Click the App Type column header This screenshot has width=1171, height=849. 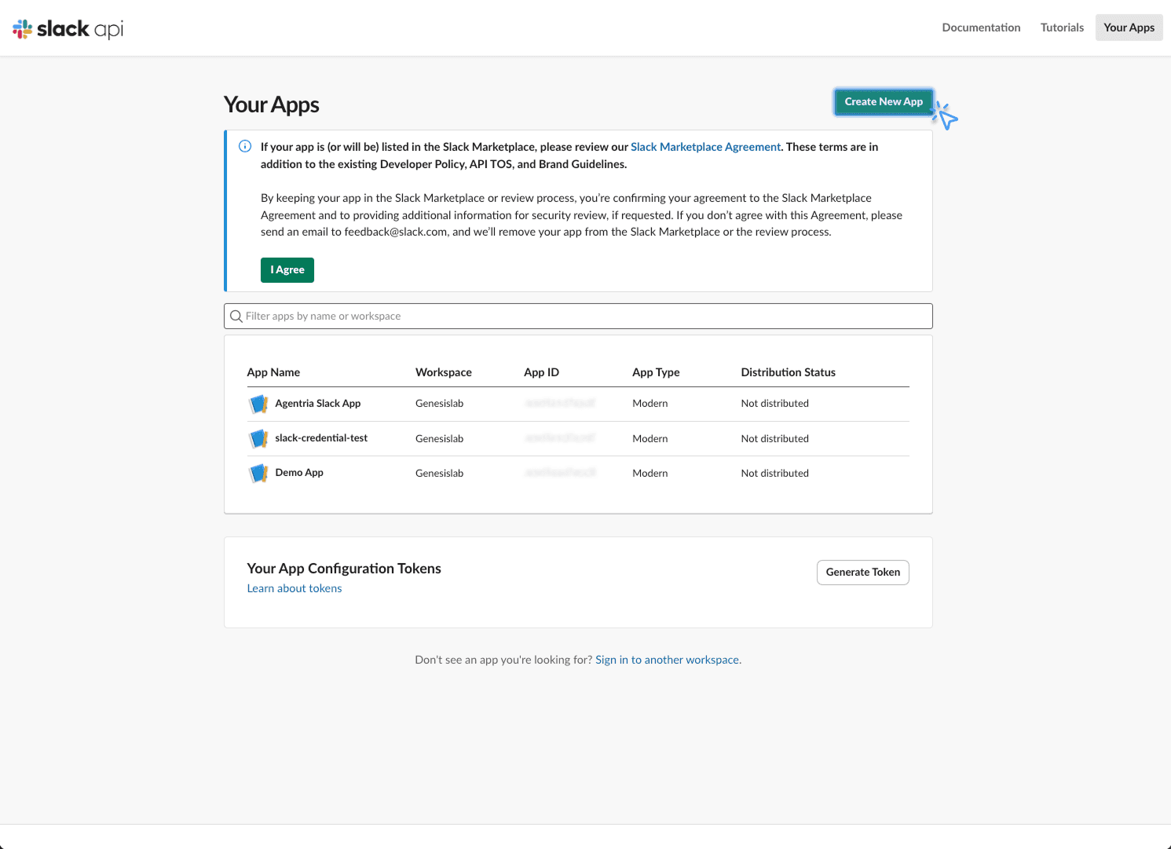click(x=656, y=372)
